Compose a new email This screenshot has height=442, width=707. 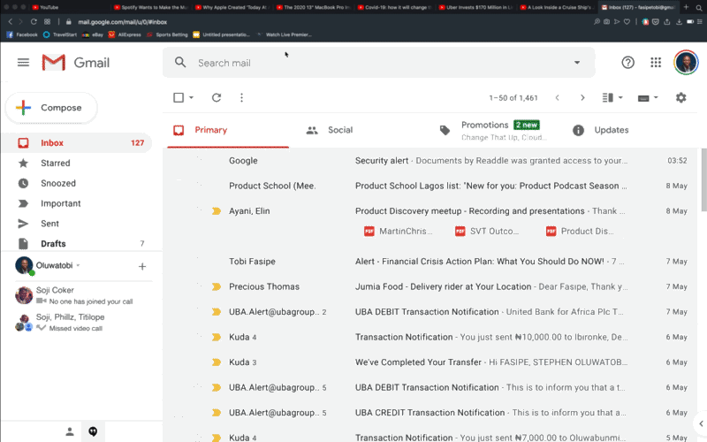pos(51,108)
